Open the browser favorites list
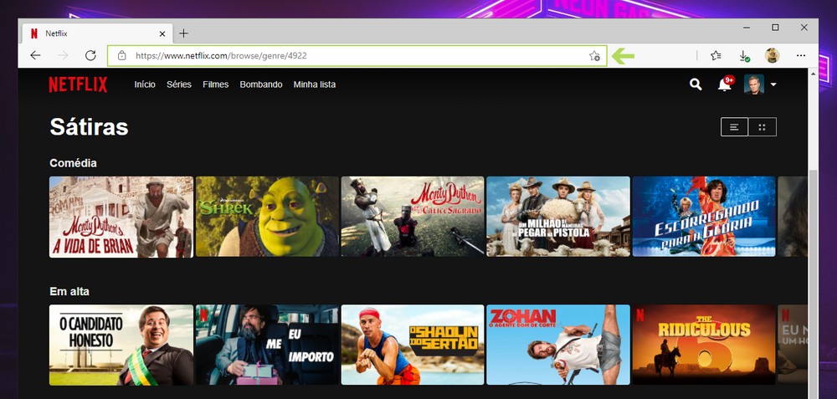The height and width of the screenshot is (399, 837). pos(716,55)
